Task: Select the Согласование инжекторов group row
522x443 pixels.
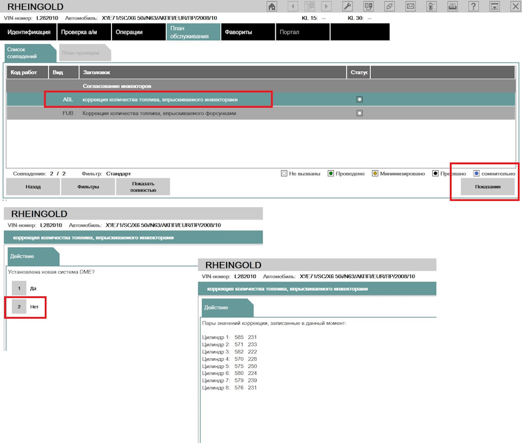Action: pyautogui.click(x=260, y=86)
